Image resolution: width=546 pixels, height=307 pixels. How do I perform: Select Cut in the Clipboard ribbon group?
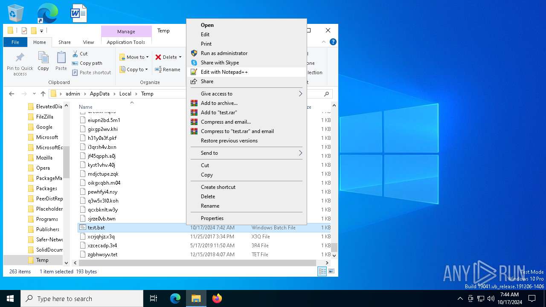coord(80,54)
